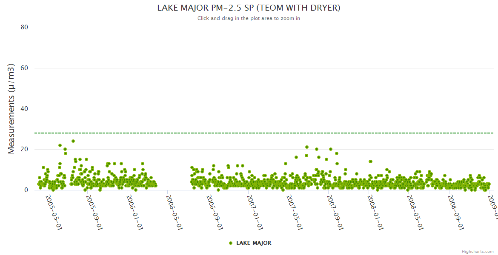Click the green dashed threshold line

[264, 133]
